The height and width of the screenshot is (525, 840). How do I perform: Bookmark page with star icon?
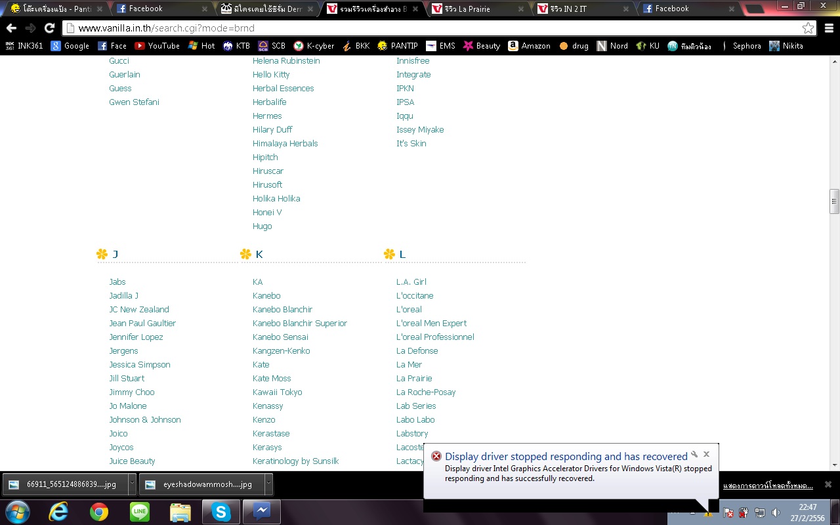pos(808,28)
